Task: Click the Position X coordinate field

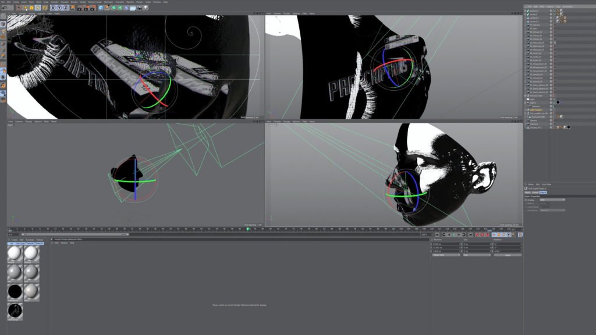Action: coord(445,244)
